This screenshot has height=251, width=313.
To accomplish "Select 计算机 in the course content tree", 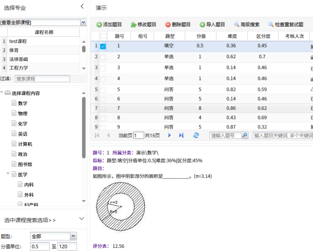I will point(25,144).
